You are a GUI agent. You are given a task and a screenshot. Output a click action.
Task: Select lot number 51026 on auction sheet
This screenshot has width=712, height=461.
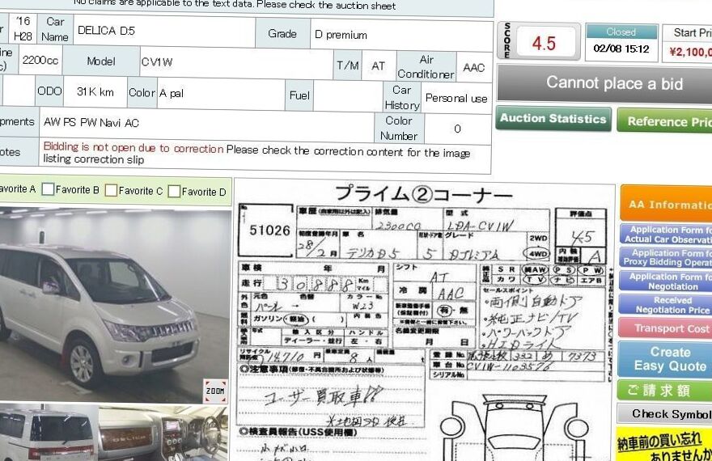click(x=269, y=230)
